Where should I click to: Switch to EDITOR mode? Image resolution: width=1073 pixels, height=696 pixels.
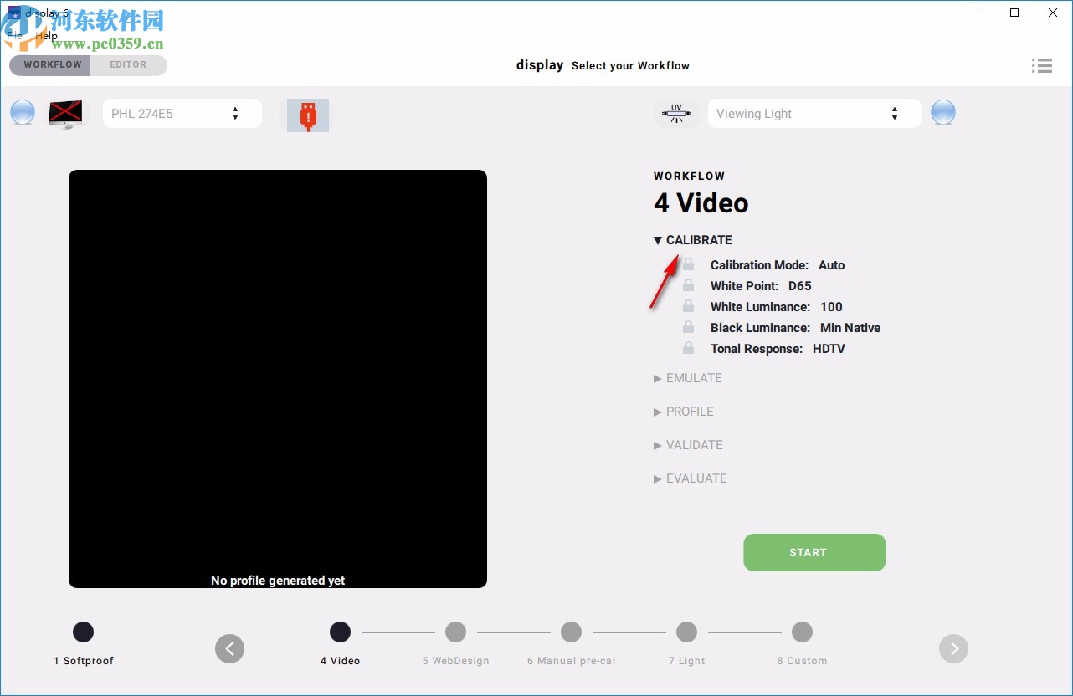(x=129, y=65)
